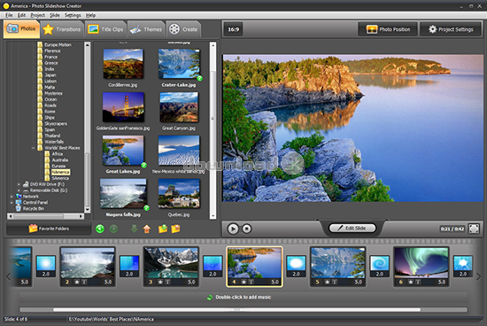
Task: Select the SAmerica folder in tree
Action: coord(60,178)
